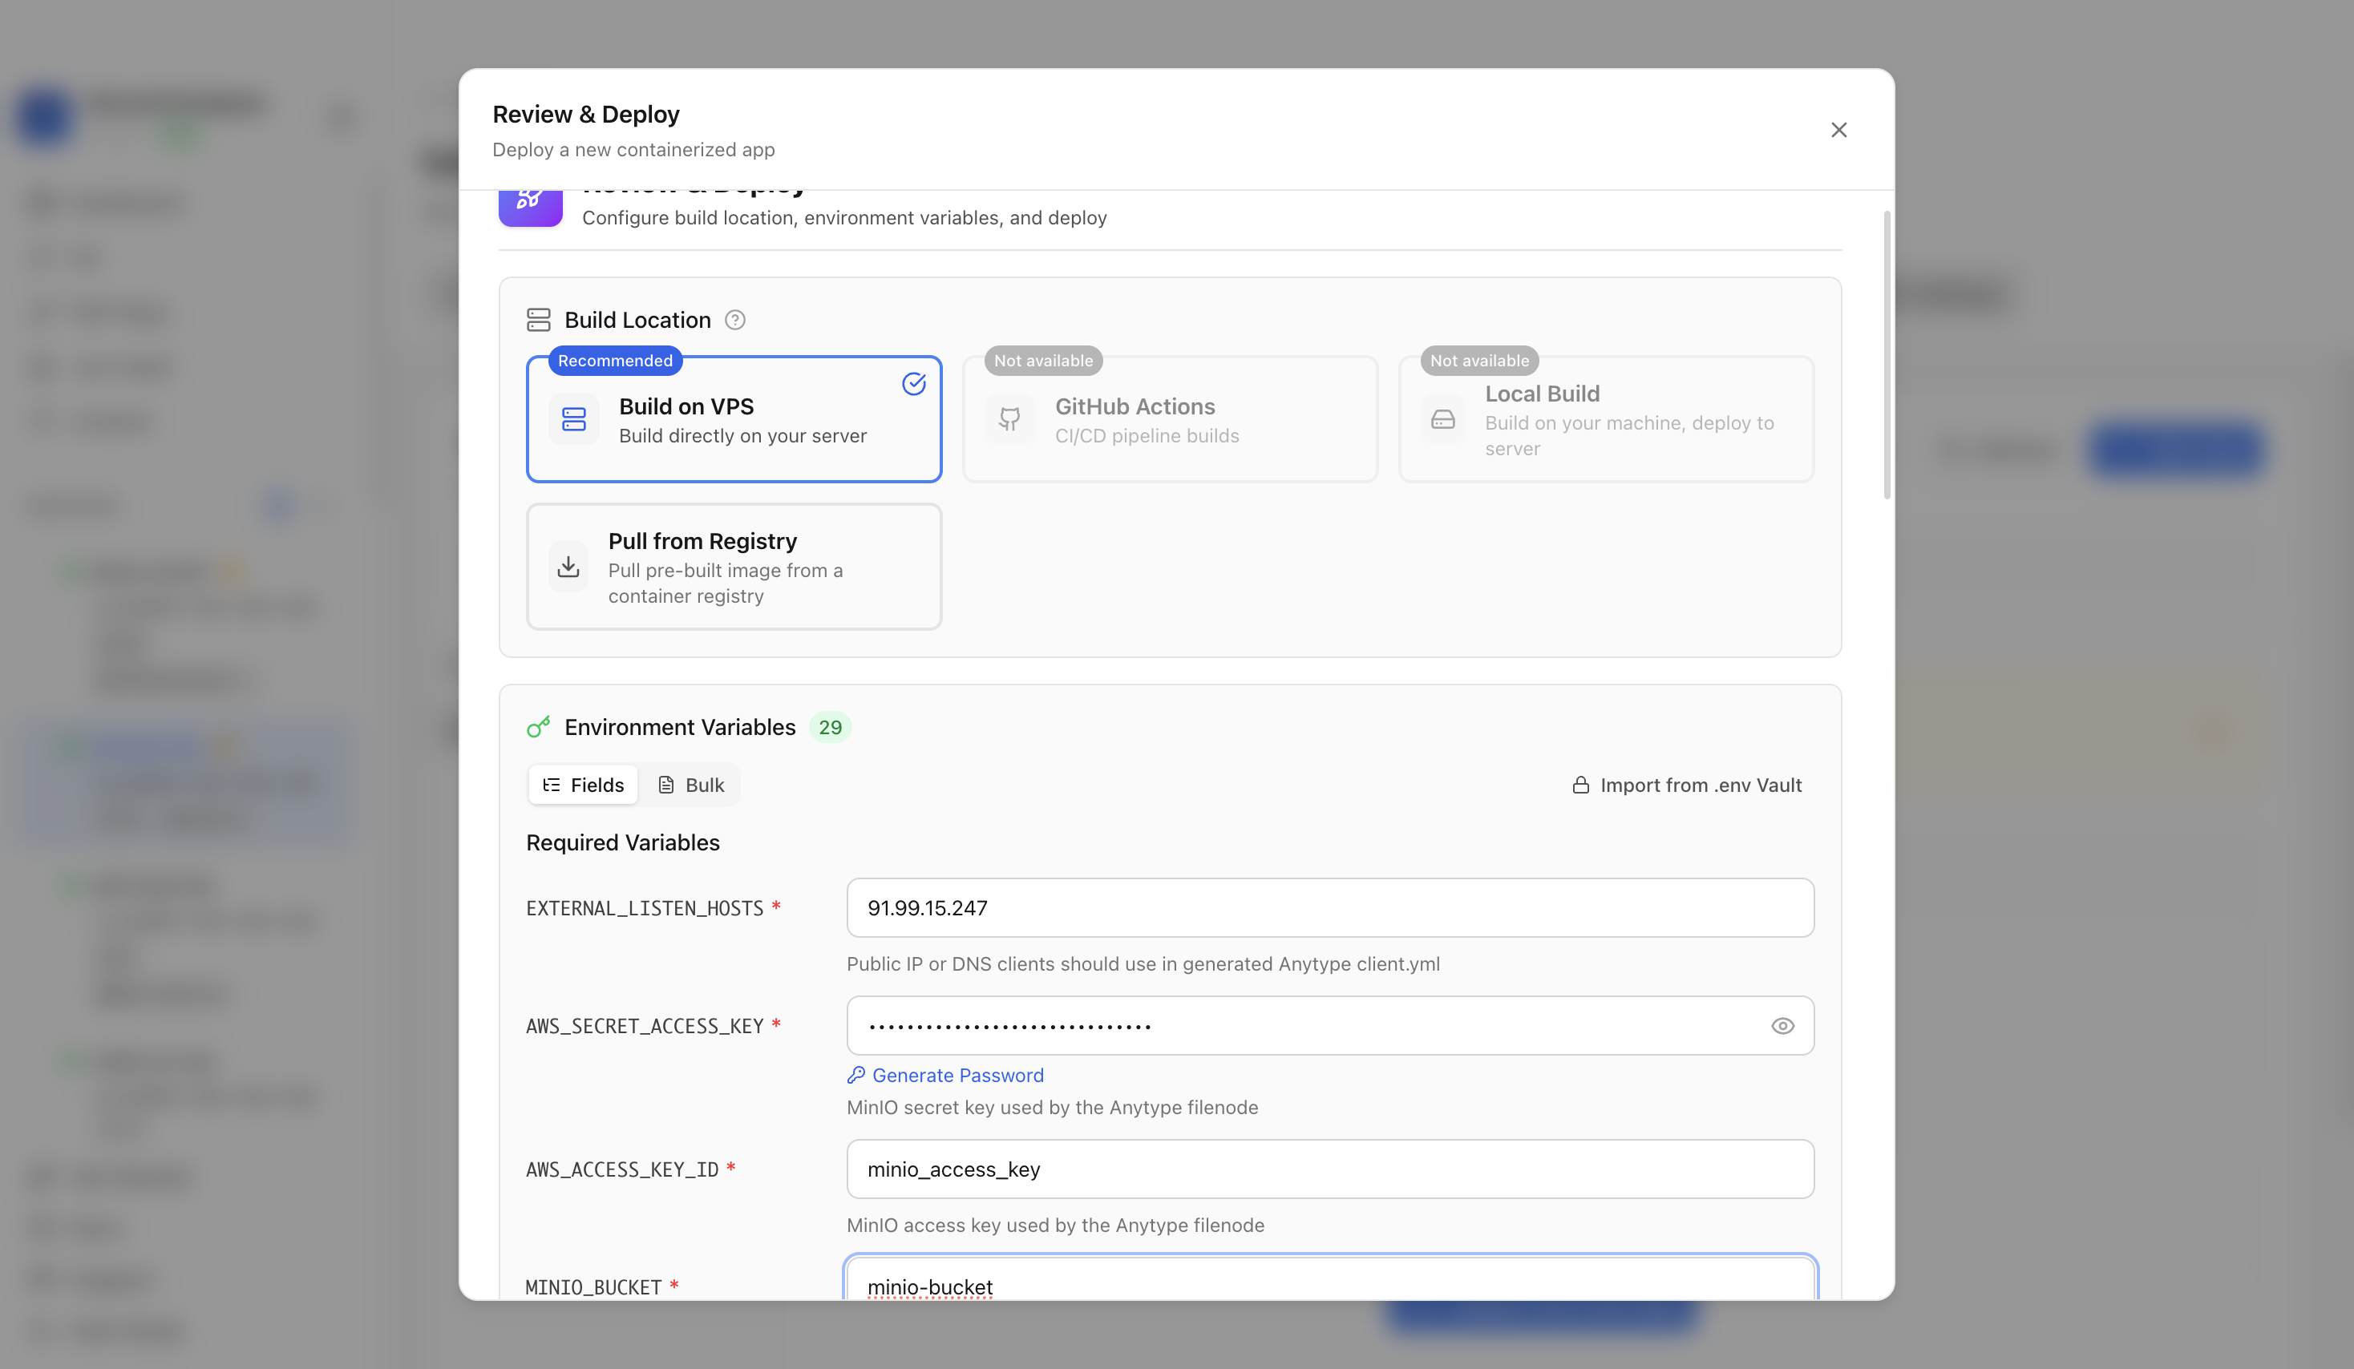Image resolution: width=2354 pixels, height=1369 pixels.
Task: Select the Local Build option
Action: pos(1606,419)
